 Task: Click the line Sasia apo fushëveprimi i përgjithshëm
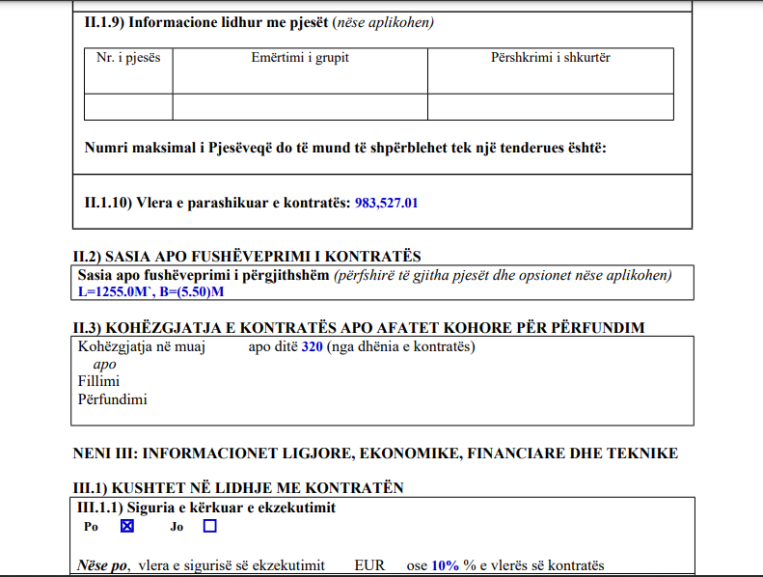[x=374, y=275]
